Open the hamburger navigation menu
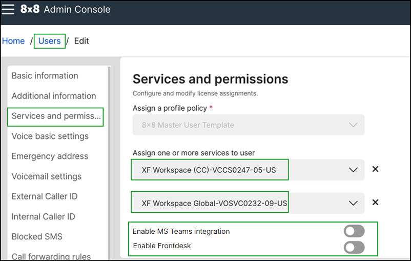The width and height of the screenshot is (411, 261). coord(8,10)
